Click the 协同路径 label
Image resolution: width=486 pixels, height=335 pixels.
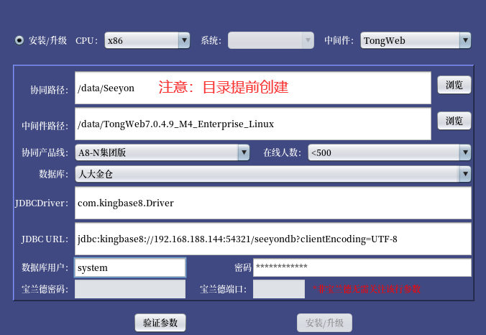pyautogui.click(x=50, y=90)
